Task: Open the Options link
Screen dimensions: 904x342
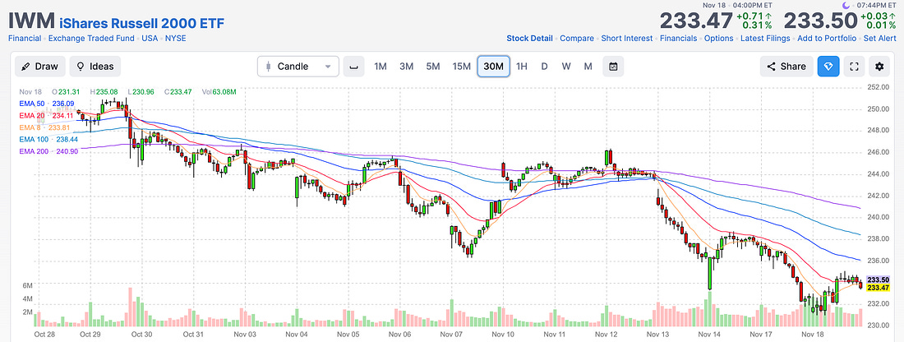Action: 719,39
